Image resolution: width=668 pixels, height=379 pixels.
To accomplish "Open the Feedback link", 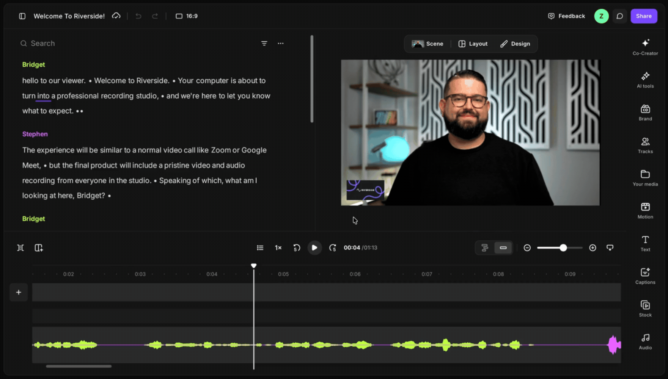I will click(566, 16).
